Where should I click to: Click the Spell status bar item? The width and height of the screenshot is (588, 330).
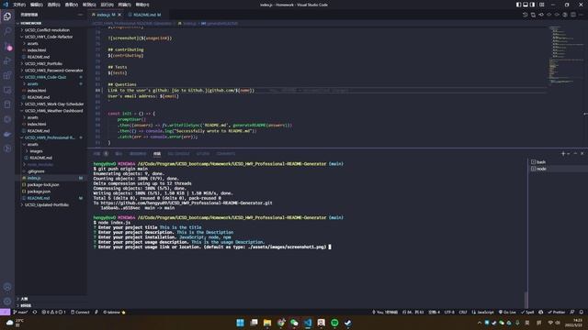pyautogui.click(x=527, y=312)
